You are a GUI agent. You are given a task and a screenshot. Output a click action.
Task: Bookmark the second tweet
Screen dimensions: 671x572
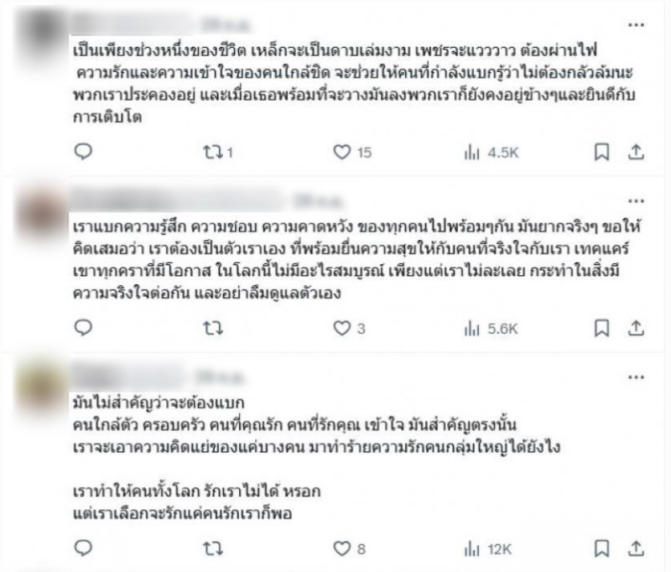tap(601, 329)
